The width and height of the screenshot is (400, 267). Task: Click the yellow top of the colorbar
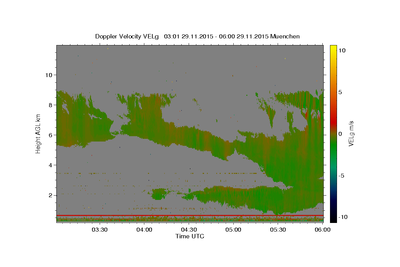click(333, 48)
